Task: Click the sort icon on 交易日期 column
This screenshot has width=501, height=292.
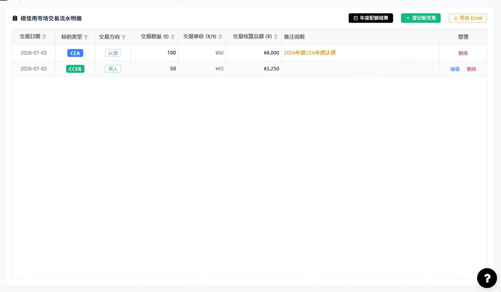Action: 44,37
